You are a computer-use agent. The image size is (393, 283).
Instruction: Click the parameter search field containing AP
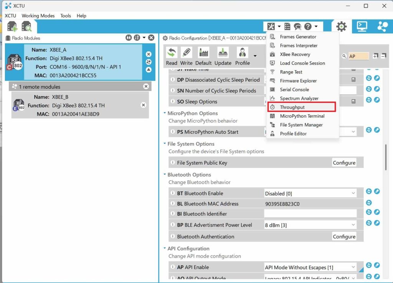[x=358, y=56]
